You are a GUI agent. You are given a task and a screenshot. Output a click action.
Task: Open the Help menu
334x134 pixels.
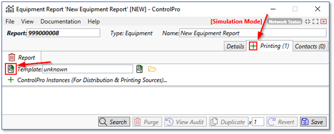[x=94, y=22]
